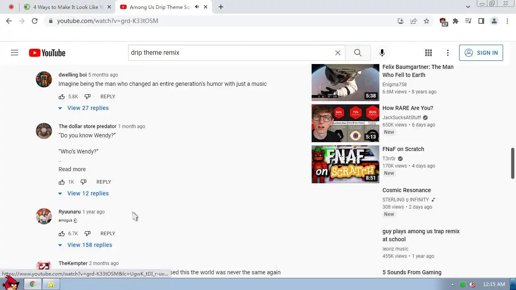The width and height of the screenshot is (516, 290).
Task: Go to the YouTube home logo
Action: click(x=47, y=53)
